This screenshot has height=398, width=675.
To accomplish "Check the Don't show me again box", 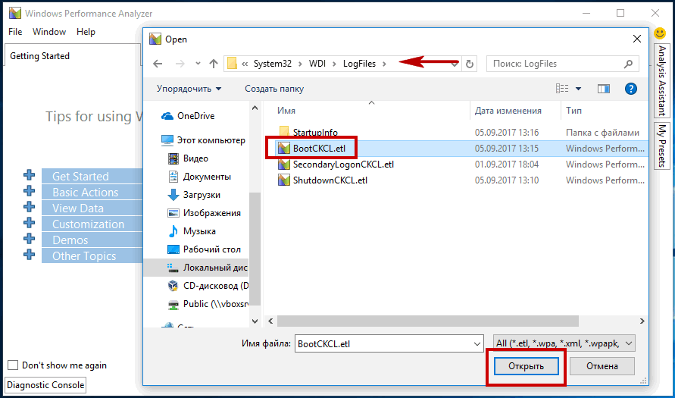I will pyautogui.click(x=14, y=365).
